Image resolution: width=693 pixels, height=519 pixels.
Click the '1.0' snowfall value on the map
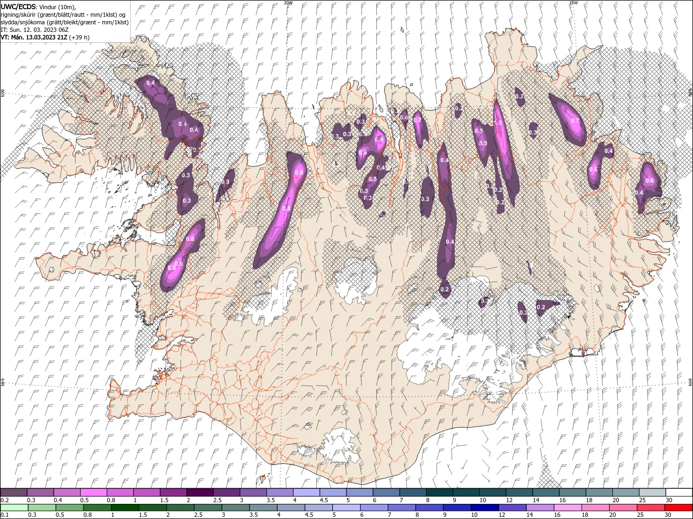click(x=499, y=123)
